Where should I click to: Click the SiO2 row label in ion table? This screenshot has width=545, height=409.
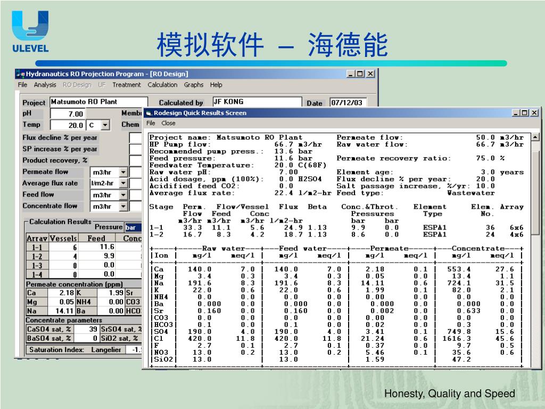point(163,359)
